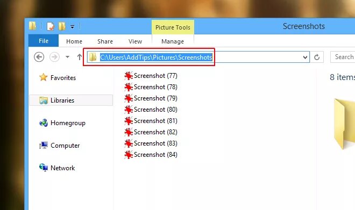Click the red icon of Screenshot (84)

pos(129,155)
